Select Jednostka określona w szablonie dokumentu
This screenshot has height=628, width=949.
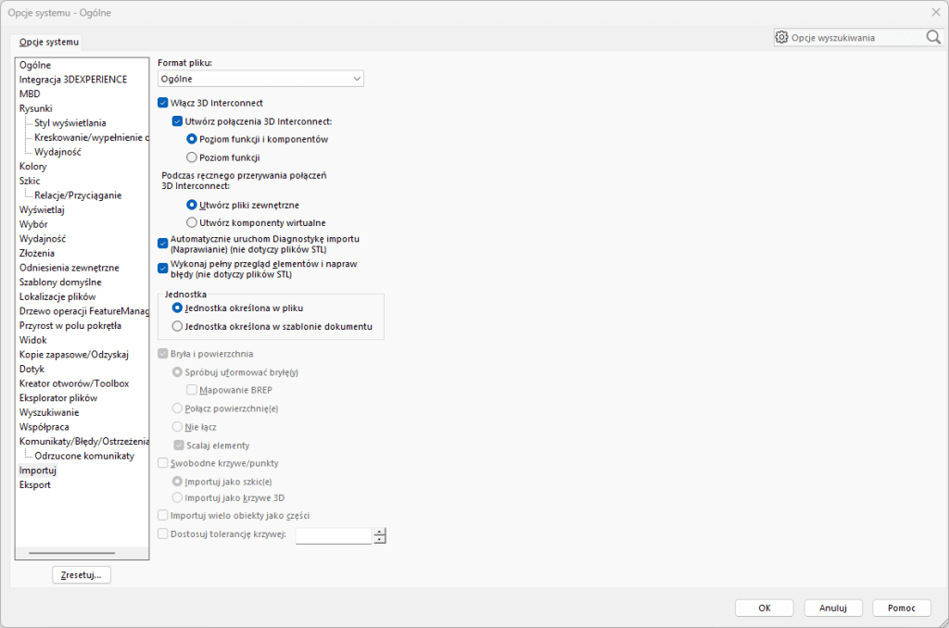coord(178,326)
